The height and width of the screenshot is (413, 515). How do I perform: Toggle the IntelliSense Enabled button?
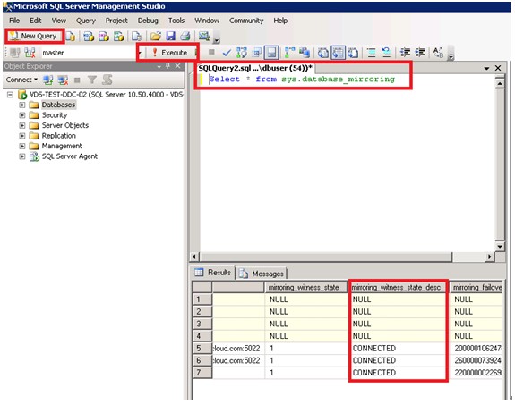coord(271,53)
